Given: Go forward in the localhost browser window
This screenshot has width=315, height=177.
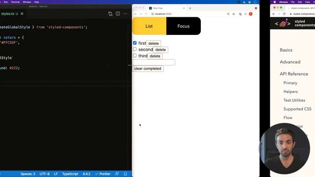Looking at the screenshot, I should click(141, 14).
